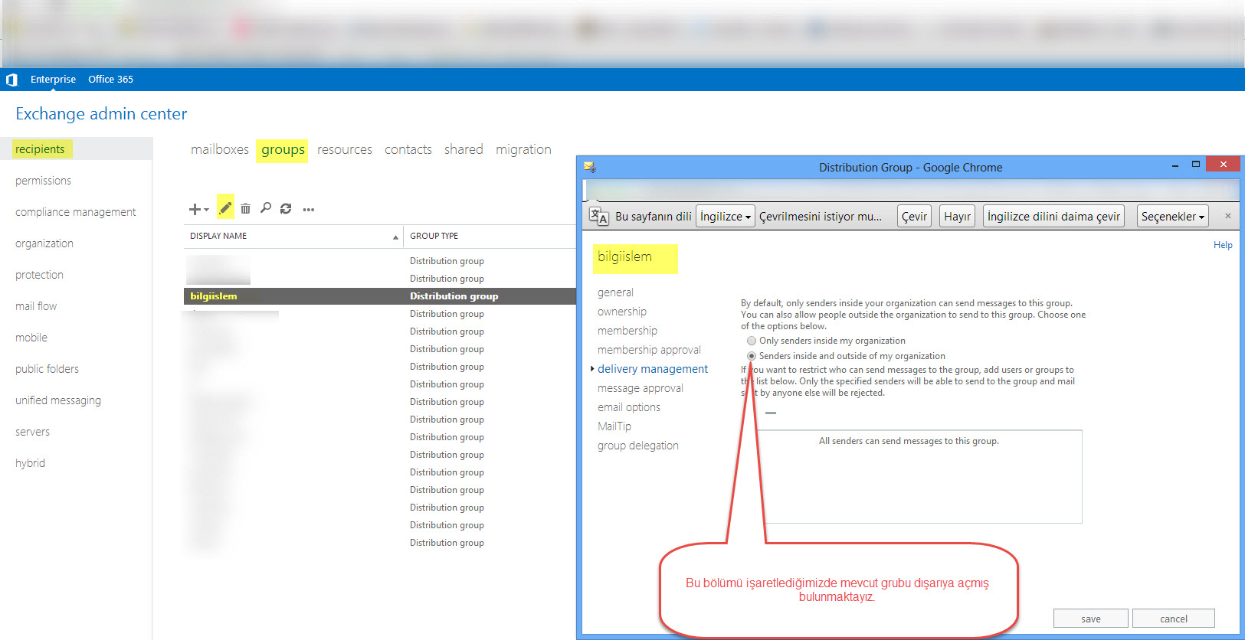This screenshot has height=640, width=1245.
Task: Open the mailboxes tab
Action: coord(220,149)
